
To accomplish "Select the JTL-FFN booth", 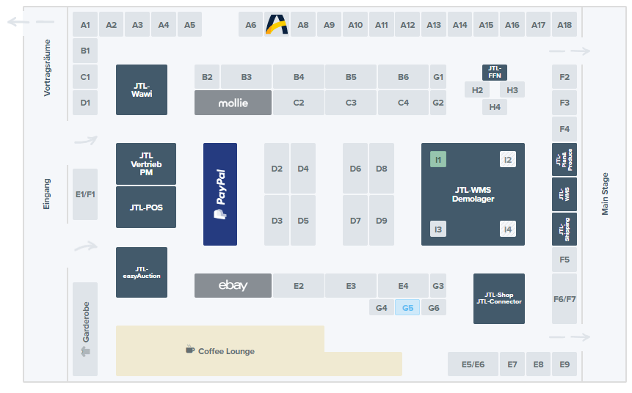I will tap(495, 72).
